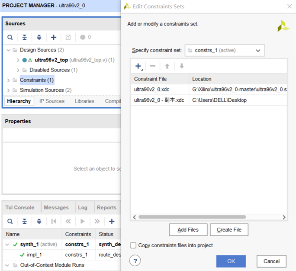Viewport: 296px width, 271px height.
Task: Select the impl_1 run row
Action: [x=62, y=255]
